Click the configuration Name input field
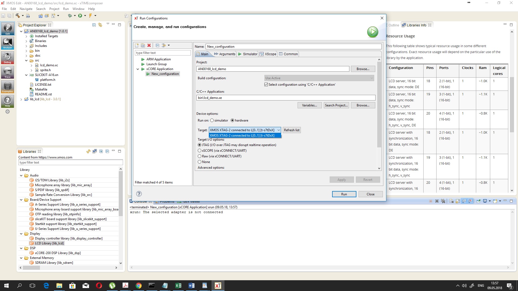 pyautogui.click(x=294, y=47)
